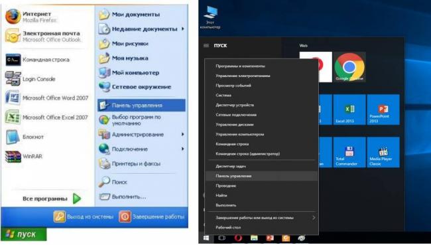Select Проводник entry

(261, 186)
